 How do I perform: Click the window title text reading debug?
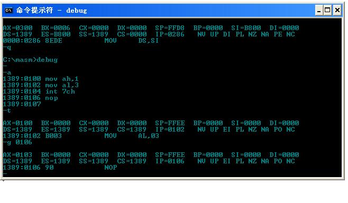76,11
